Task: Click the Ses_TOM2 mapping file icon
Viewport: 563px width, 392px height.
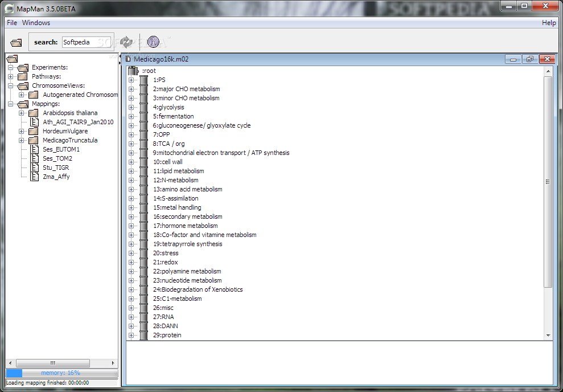Action: pos(35,158)
